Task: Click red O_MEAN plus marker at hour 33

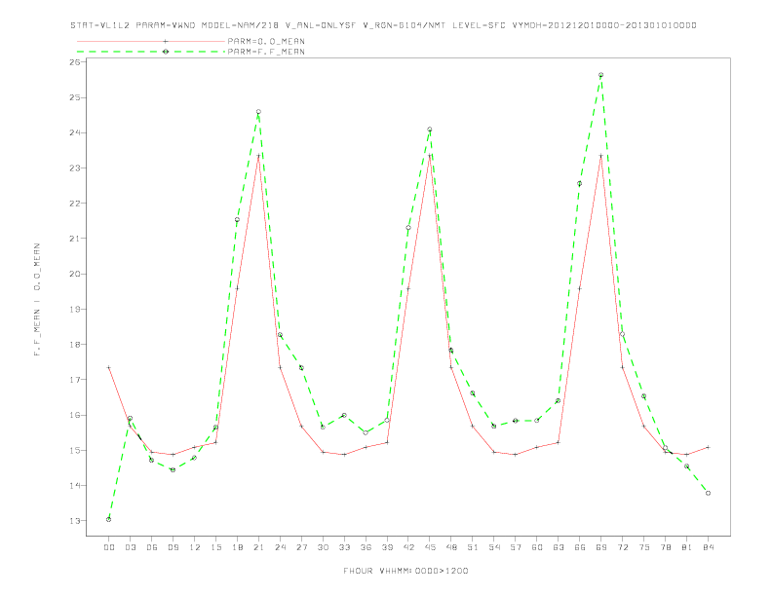Action: point(344,455)
